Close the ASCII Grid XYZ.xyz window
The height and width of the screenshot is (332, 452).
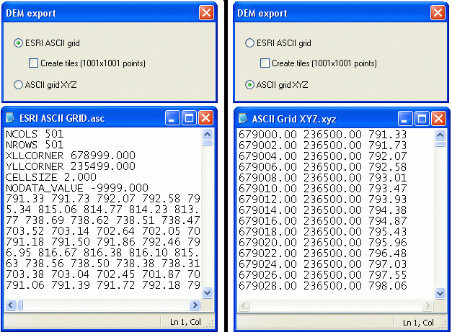(438, 118)
